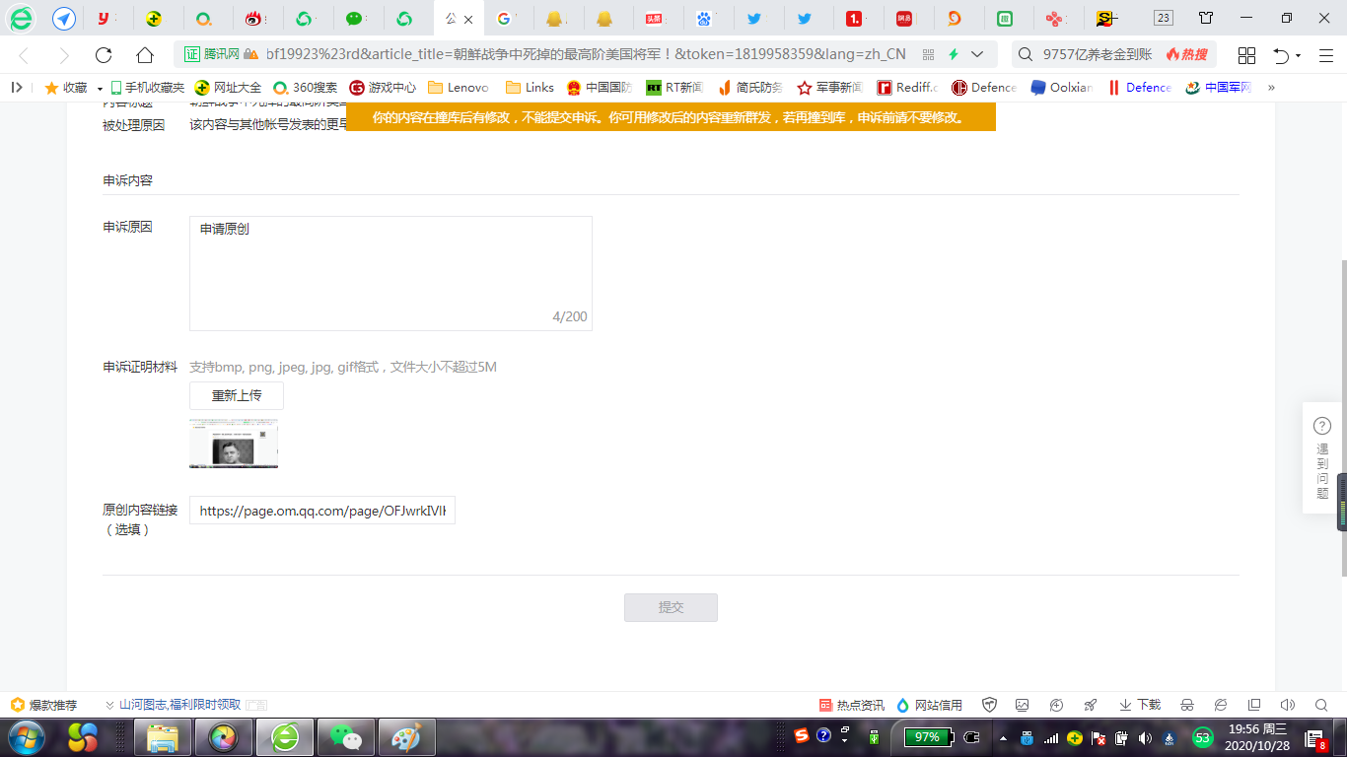Toggle the sound icon in status bar
This screenshot has height=757, width=1347.
pyautogui.click(x=1287, y=705)
